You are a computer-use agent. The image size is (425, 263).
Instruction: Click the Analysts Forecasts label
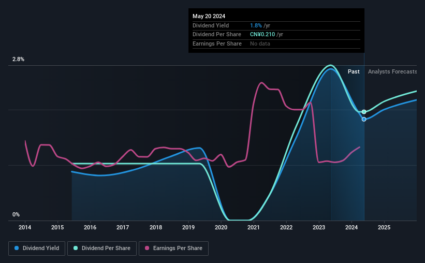[392, 71]
